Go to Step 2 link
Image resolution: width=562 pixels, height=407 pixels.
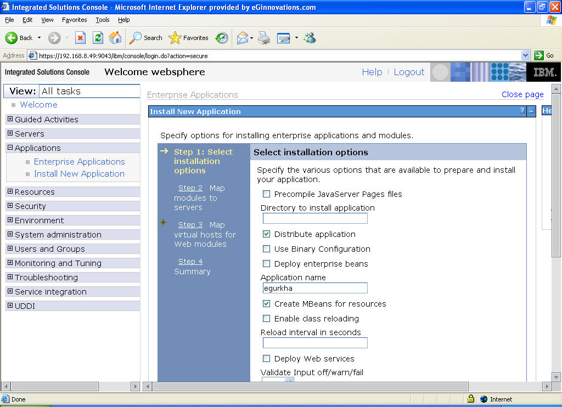tap(190, 188)
